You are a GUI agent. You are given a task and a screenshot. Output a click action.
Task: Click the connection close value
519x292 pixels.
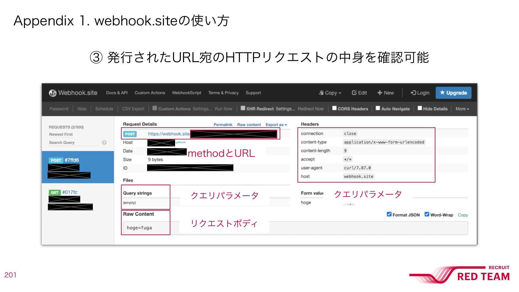(350, 134)
